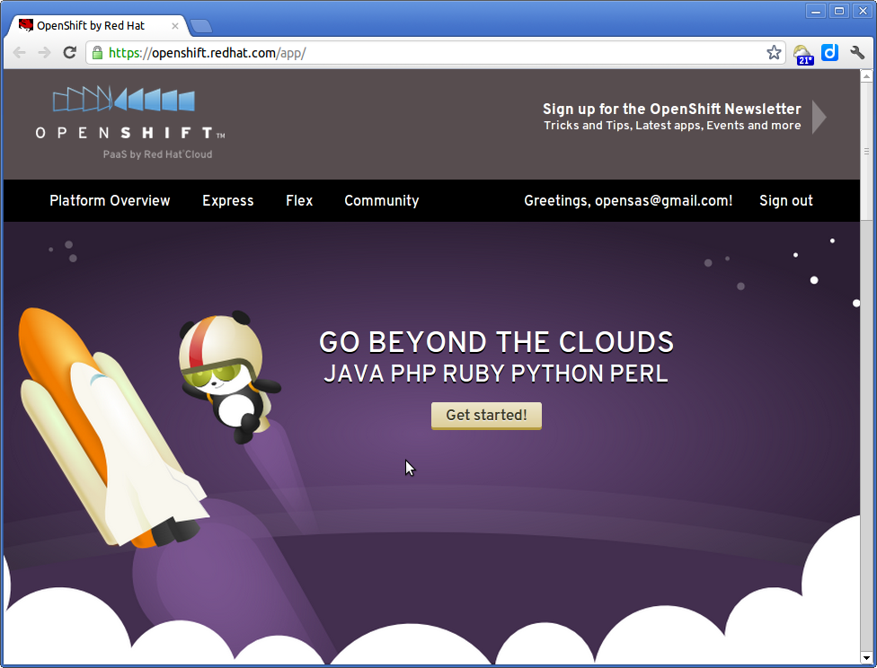The height and width of the screenshot is (668, 877).
Task: Click Greetings, opensas@gmail.com! text
Action: (628, 201)
